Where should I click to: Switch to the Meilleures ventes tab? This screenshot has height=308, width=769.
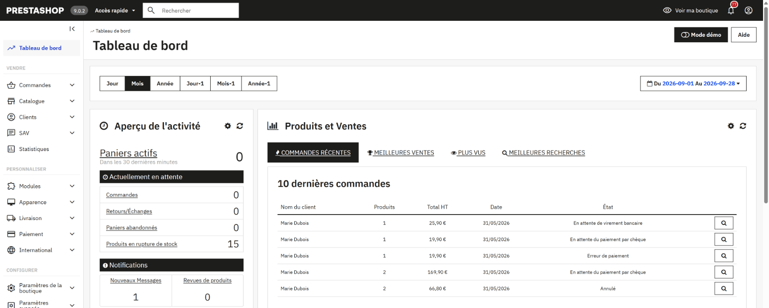(400, 153)
